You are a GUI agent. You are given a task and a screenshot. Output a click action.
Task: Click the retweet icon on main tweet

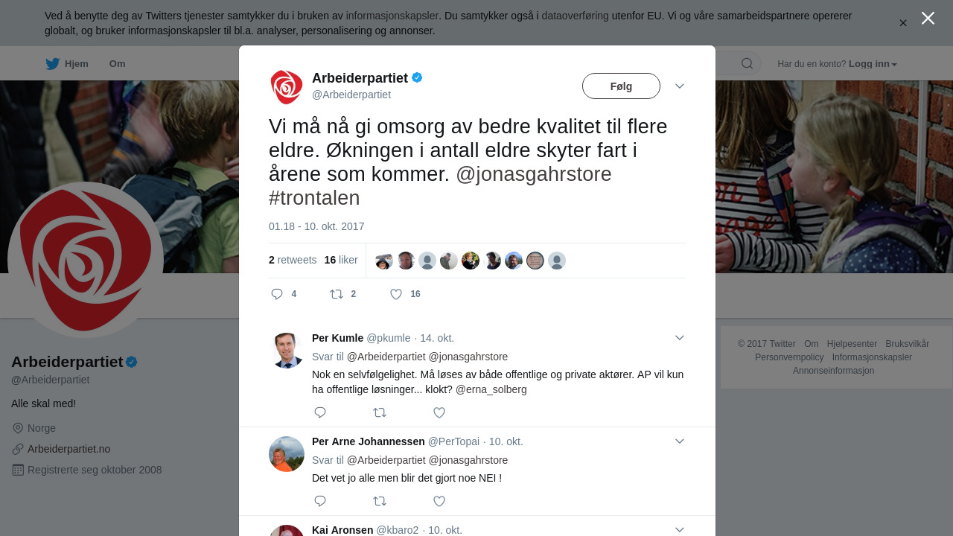(337, 294)
